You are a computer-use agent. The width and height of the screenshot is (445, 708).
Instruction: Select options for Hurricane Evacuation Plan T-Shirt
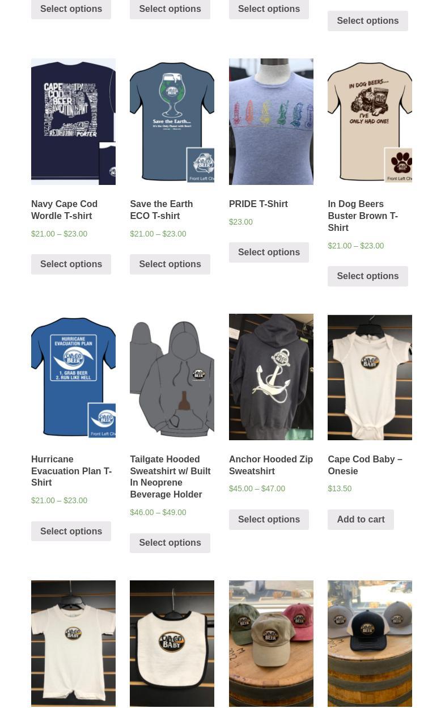[71, 532]
